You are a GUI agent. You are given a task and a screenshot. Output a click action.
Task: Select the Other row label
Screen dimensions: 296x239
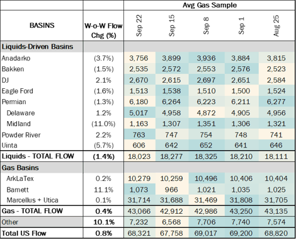click(10, 222)
